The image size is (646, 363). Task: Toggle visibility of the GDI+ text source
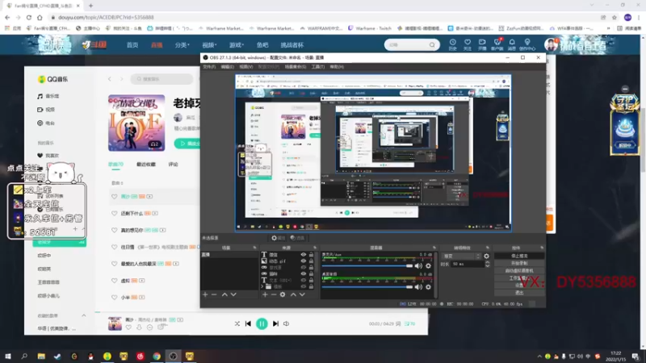click(304, 280)
